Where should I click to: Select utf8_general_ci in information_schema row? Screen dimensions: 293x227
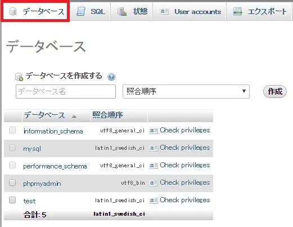point(123,131)
